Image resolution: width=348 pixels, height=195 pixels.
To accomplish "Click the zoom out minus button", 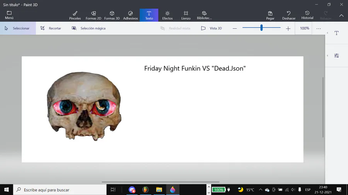I will click(x=235, y=29).
